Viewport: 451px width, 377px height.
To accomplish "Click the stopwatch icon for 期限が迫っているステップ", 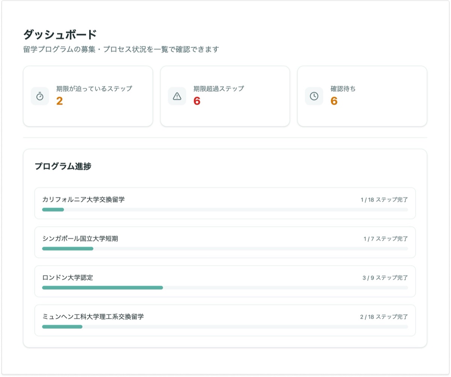I will [40, 96].
